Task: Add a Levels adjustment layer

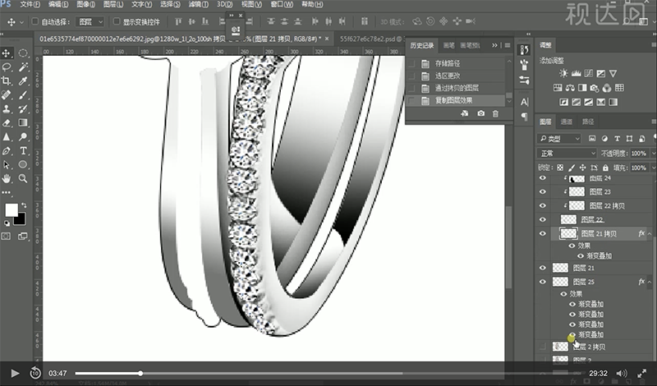Action: 577,74
